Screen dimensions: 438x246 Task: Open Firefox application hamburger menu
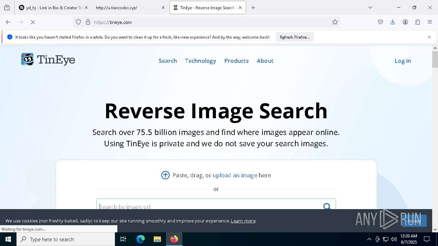(x=430, y=22)
